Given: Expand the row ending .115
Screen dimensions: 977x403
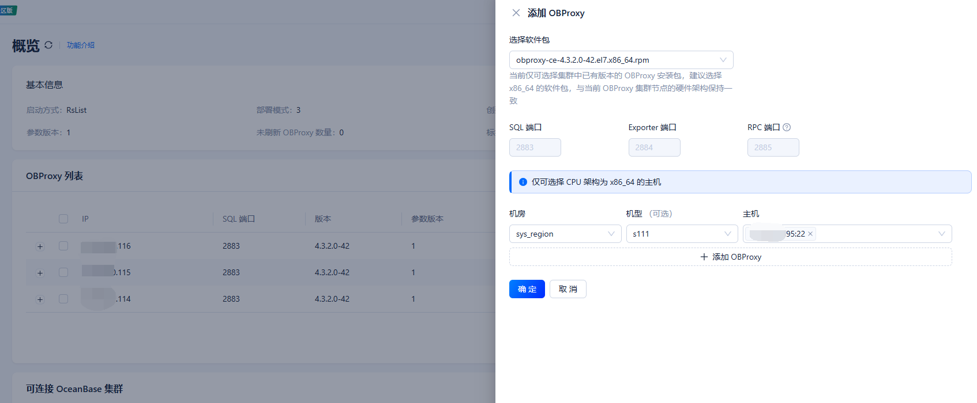Looking at the screenshot, I should [x=40, y=273].
